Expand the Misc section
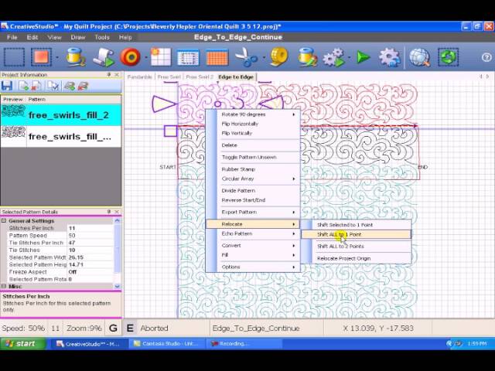This screenshot has width=495, height=371. point(4,287)
